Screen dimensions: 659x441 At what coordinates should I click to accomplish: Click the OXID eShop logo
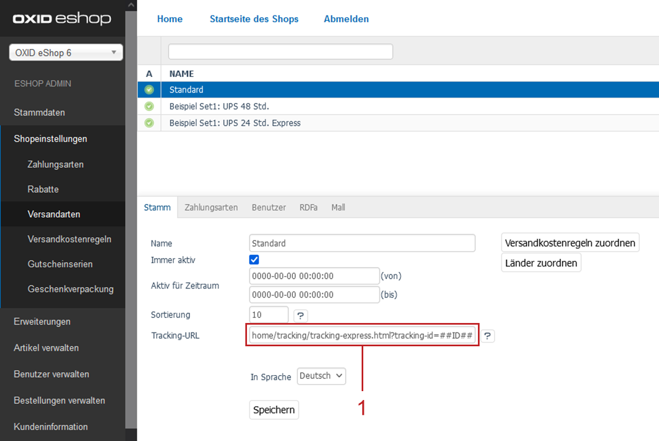click(61, 19)
